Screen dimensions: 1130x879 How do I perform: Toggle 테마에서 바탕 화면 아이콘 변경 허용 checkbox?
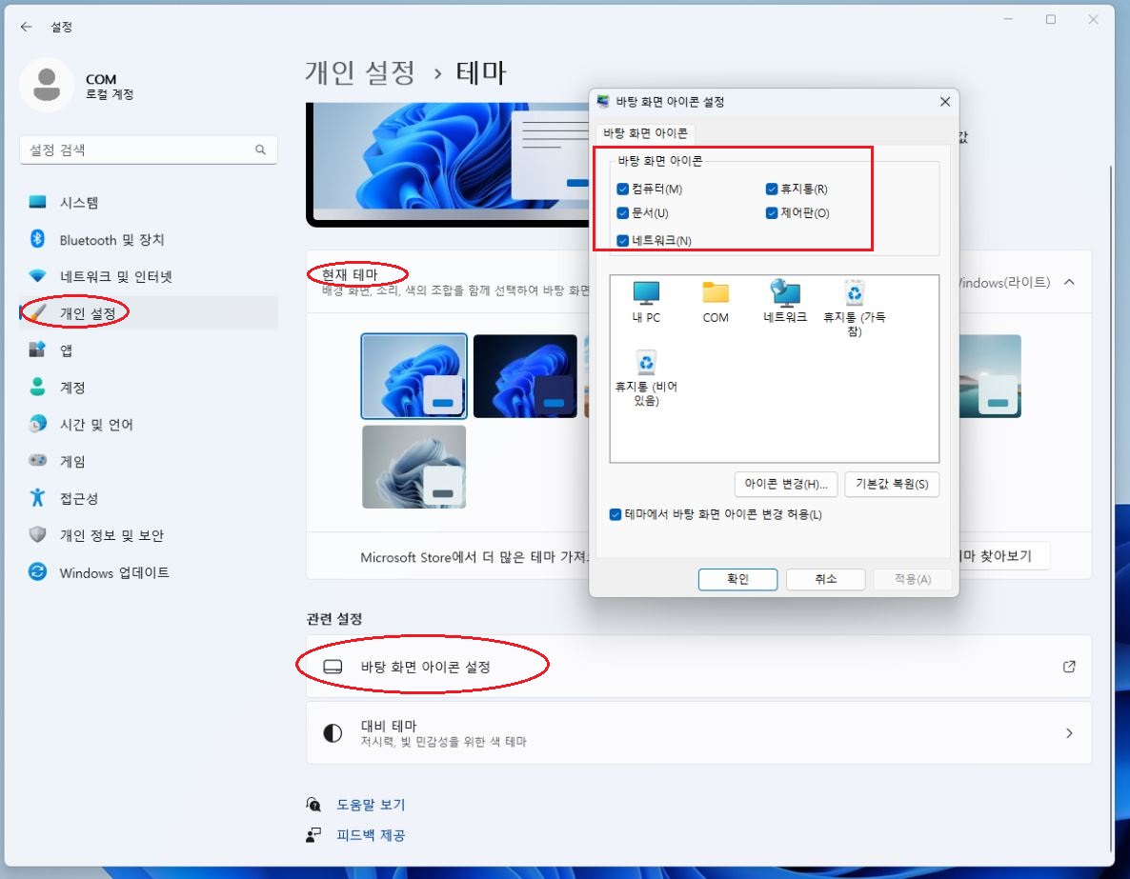pyautogui.click(x=615, y=514)
